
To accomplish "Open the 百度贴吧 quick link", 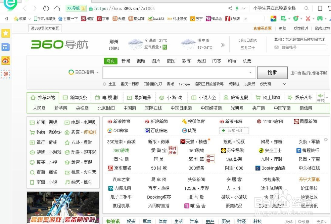I will [156, 131].
